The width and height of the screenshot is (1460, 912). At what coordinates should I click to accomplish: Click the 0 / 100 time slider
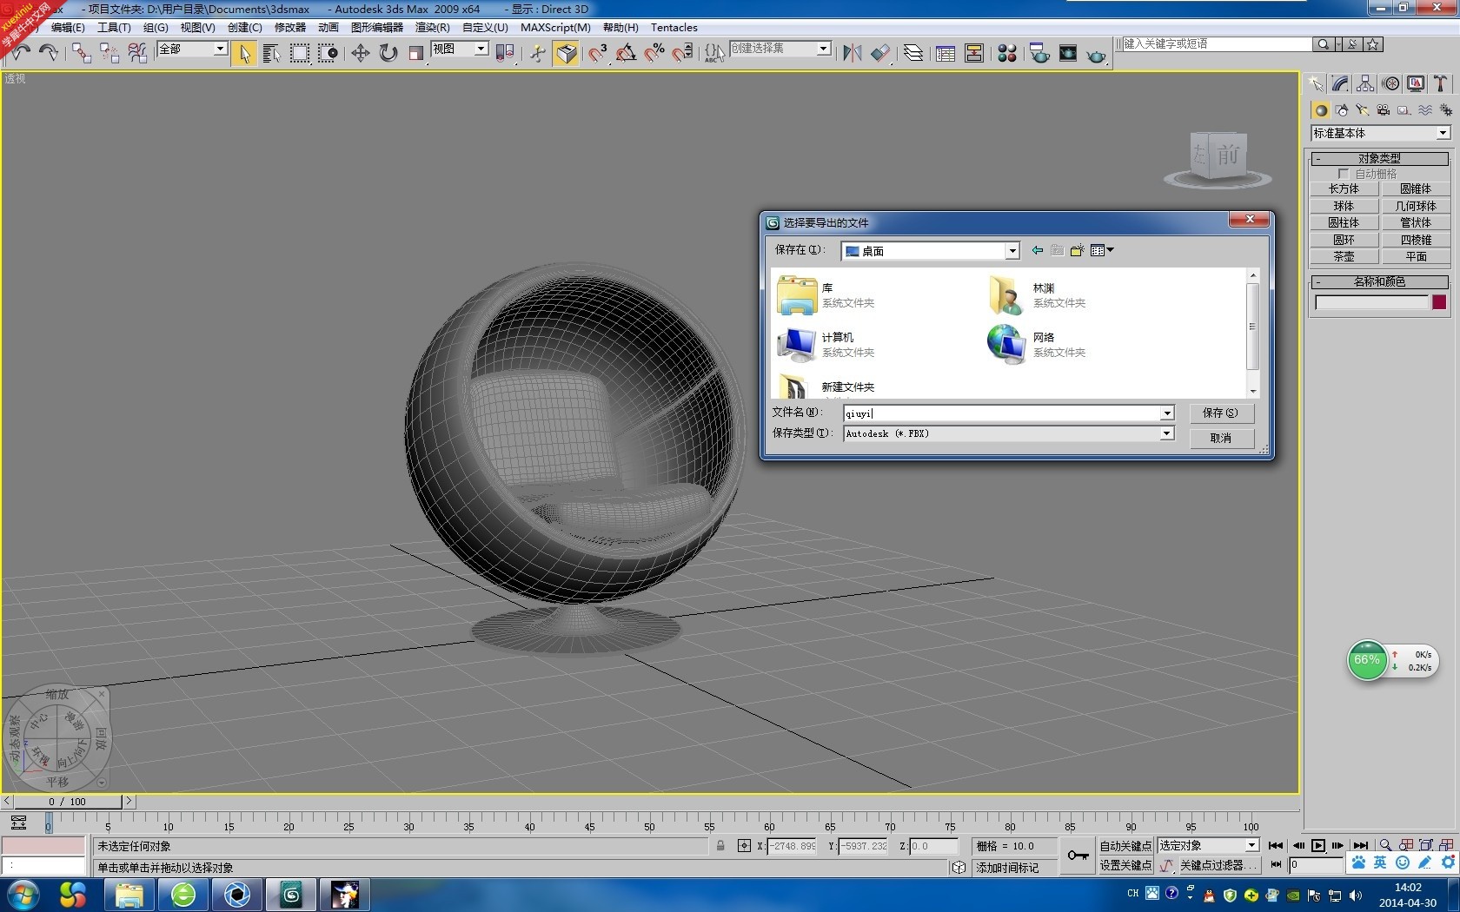pos(67,802)
